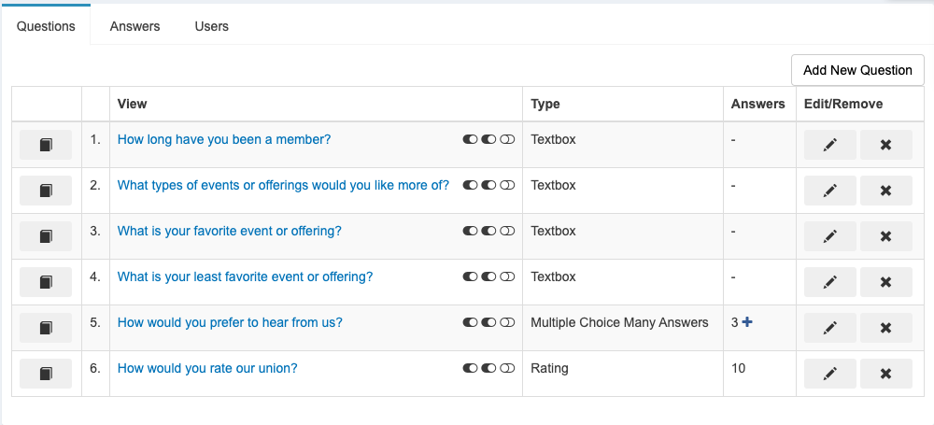Open 'How long have you been a member?' link

pos(224,139)
